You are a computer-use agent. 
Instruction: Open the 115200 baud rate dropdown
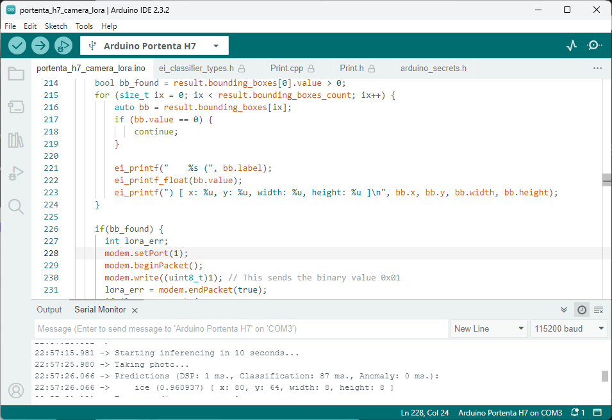(x=568, y=328)
